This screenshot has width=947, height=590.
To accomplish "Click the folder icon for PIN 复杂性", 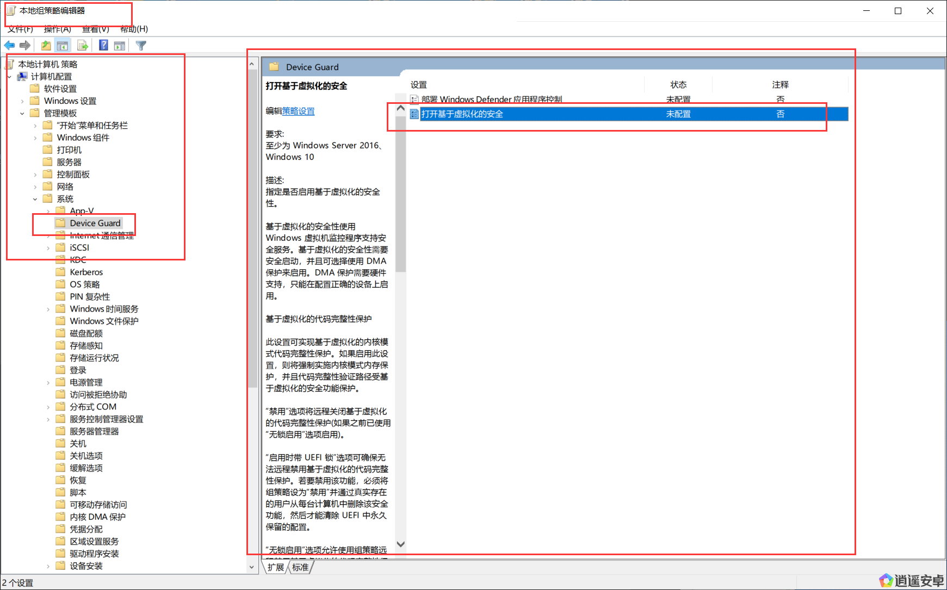I will coord(61,296).
